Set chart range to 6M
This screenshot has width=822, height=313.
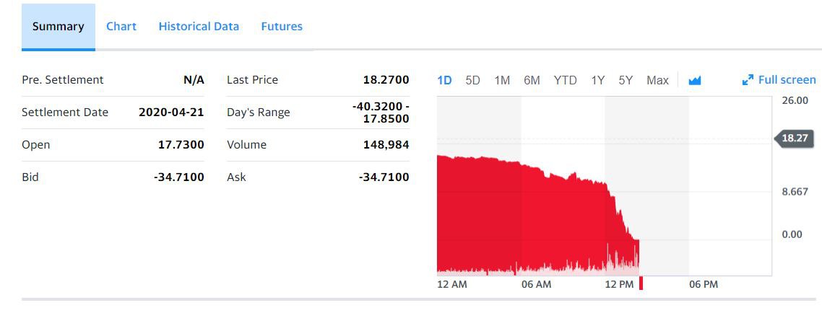click(x=532, y=81)
